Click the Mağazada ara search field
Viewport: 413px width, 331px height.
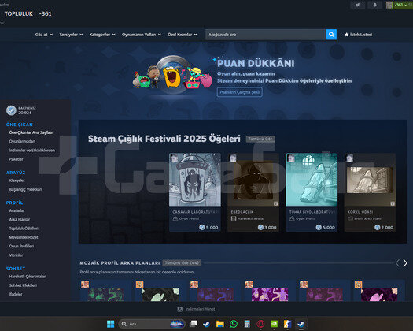click(x=266, y=35)
